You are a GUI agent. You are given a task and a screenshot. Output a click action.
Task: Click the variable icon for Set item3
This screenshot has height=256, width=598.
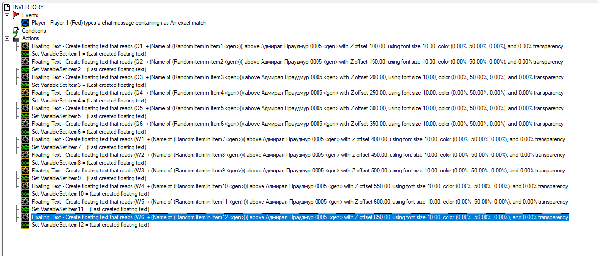click(25, 85)
